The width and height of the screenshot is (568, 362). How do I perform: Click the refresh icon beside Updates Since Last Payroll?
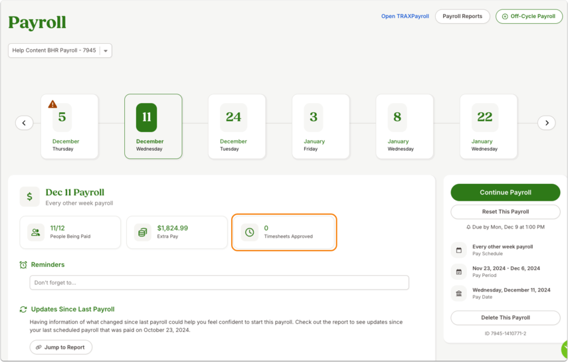pos(23,310)
